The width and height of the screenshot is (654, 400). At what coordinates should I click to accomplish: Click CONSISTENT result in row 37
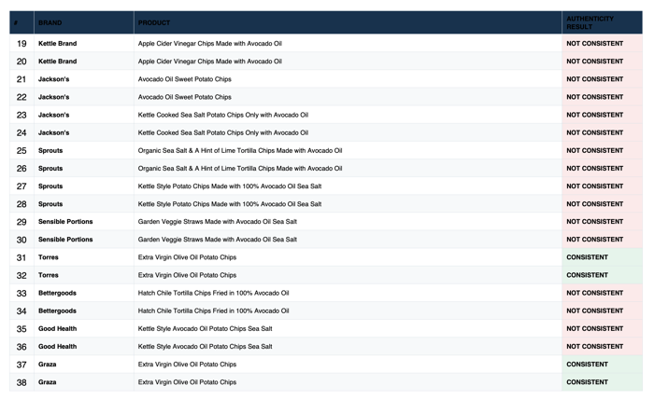pyautogui.click(x=587, y=365)
